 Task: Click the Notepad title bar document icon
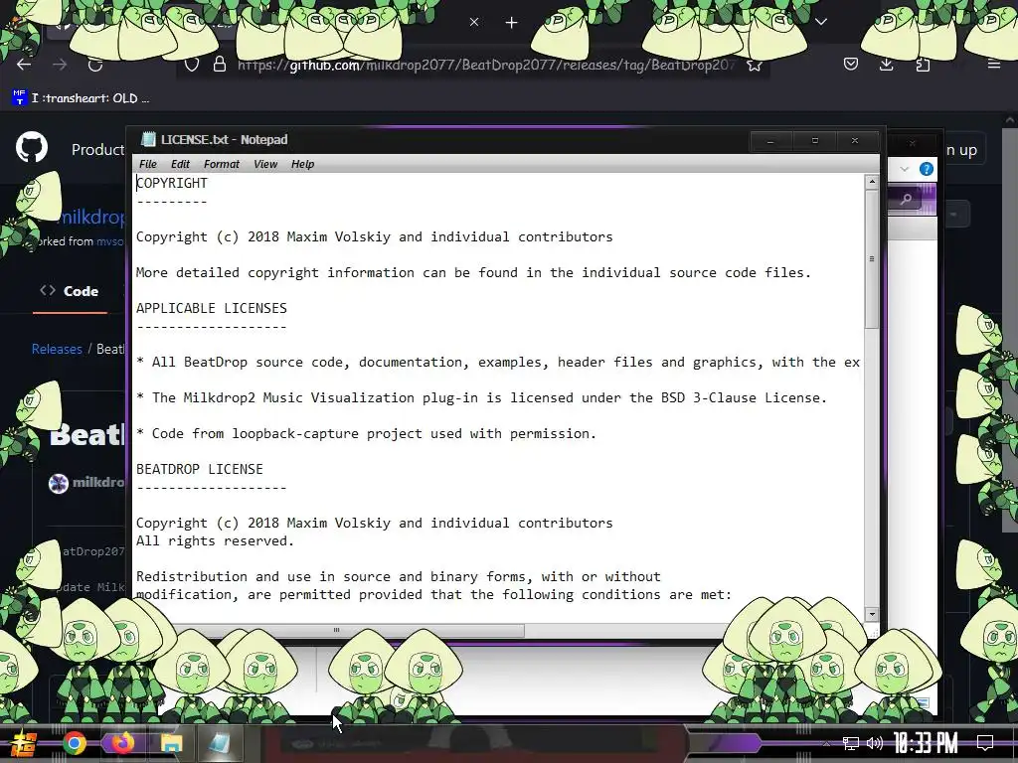pos(149,139)
